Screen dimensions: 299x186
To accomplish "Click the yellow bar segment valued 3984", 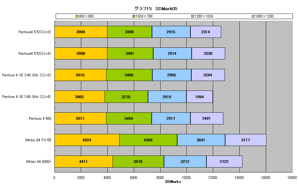I will 81,32.
